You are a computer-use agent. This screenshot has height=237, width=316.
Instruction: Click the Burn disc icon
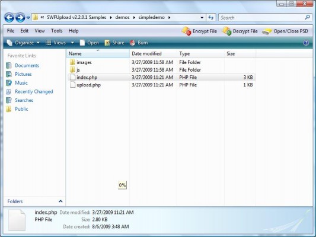click(x=133, y=43)
